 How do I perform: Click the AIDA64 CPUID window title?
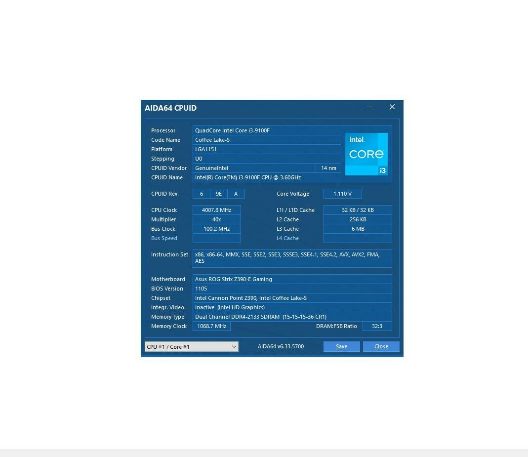click(x=171, y=108)
